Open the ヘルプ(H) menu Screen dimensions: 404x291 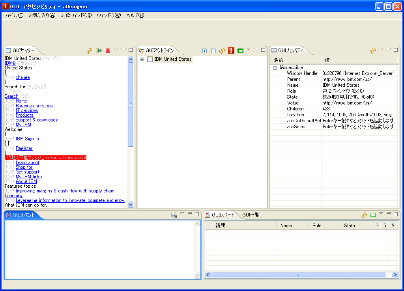[x=135, y=15]
